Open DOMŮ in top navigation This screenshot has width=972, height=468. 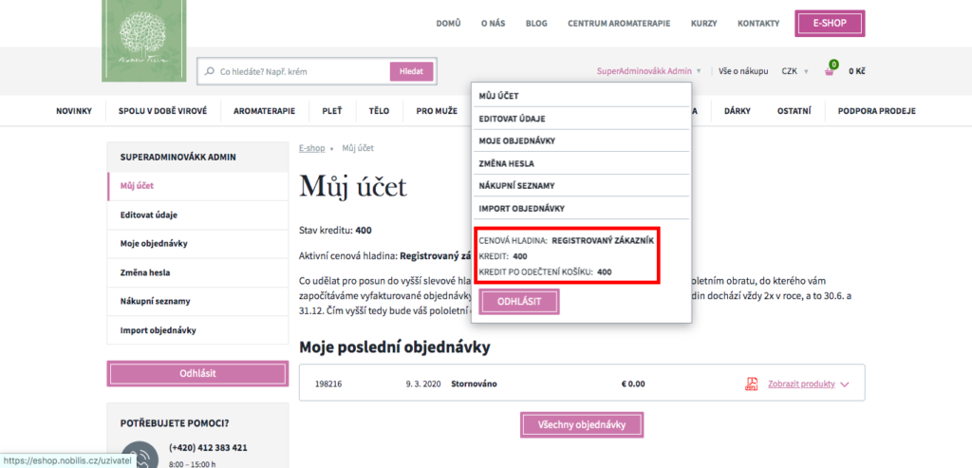tap(448, 24)
